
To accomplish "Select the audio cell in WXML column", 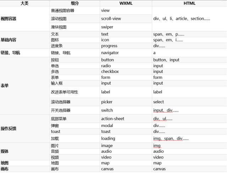I will pos(126,151).
